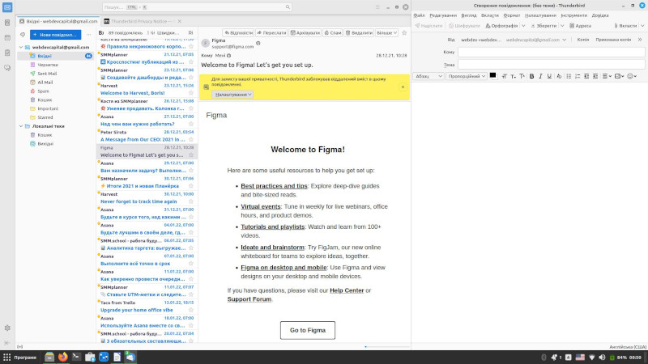
Task: Open text alignment dropdown in compose
Action: point(607,76)
